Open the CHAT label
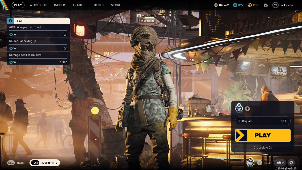This screenshot has width=302, height=170. (x=268, y=163)
